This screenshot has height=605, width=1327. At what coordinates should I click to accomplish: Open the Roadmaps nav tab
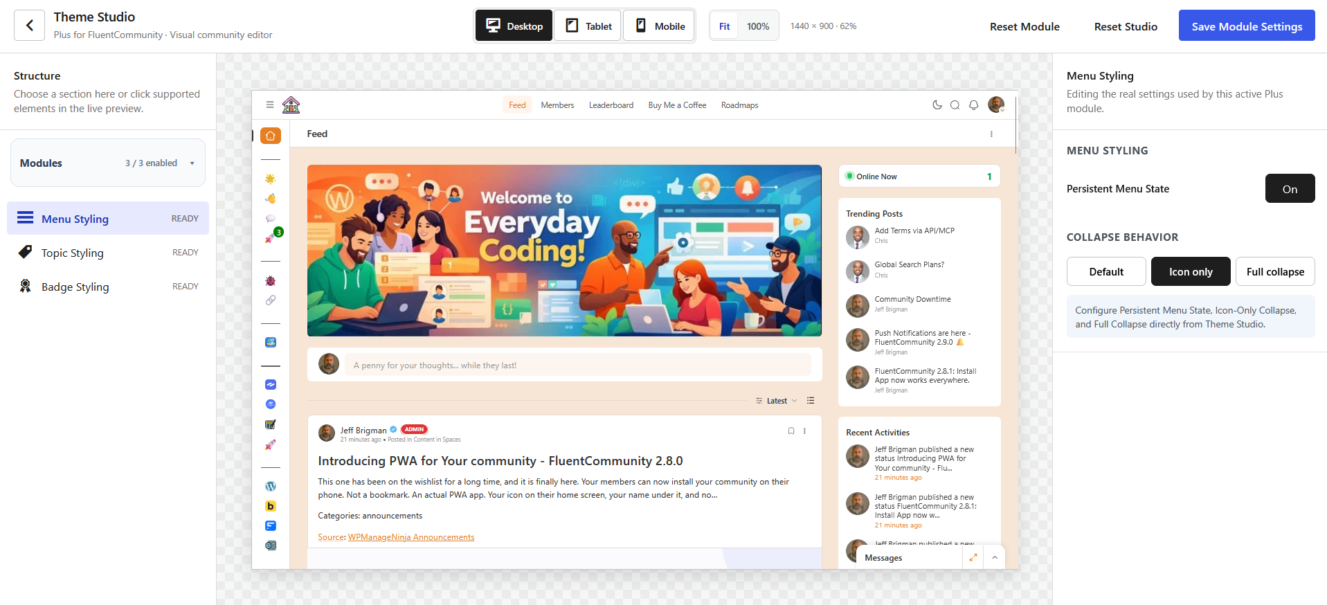click(x=739, y=105)
